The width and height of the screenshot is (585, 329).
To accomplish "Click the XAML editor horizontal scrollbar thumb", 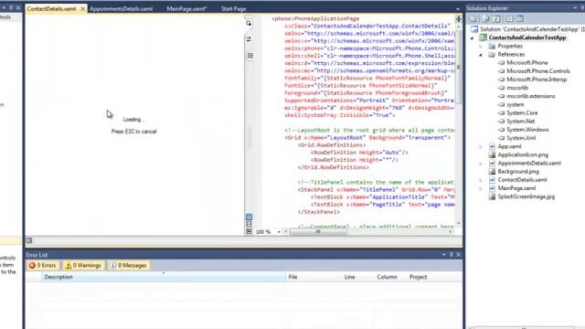I will click(x=318, y=231).
